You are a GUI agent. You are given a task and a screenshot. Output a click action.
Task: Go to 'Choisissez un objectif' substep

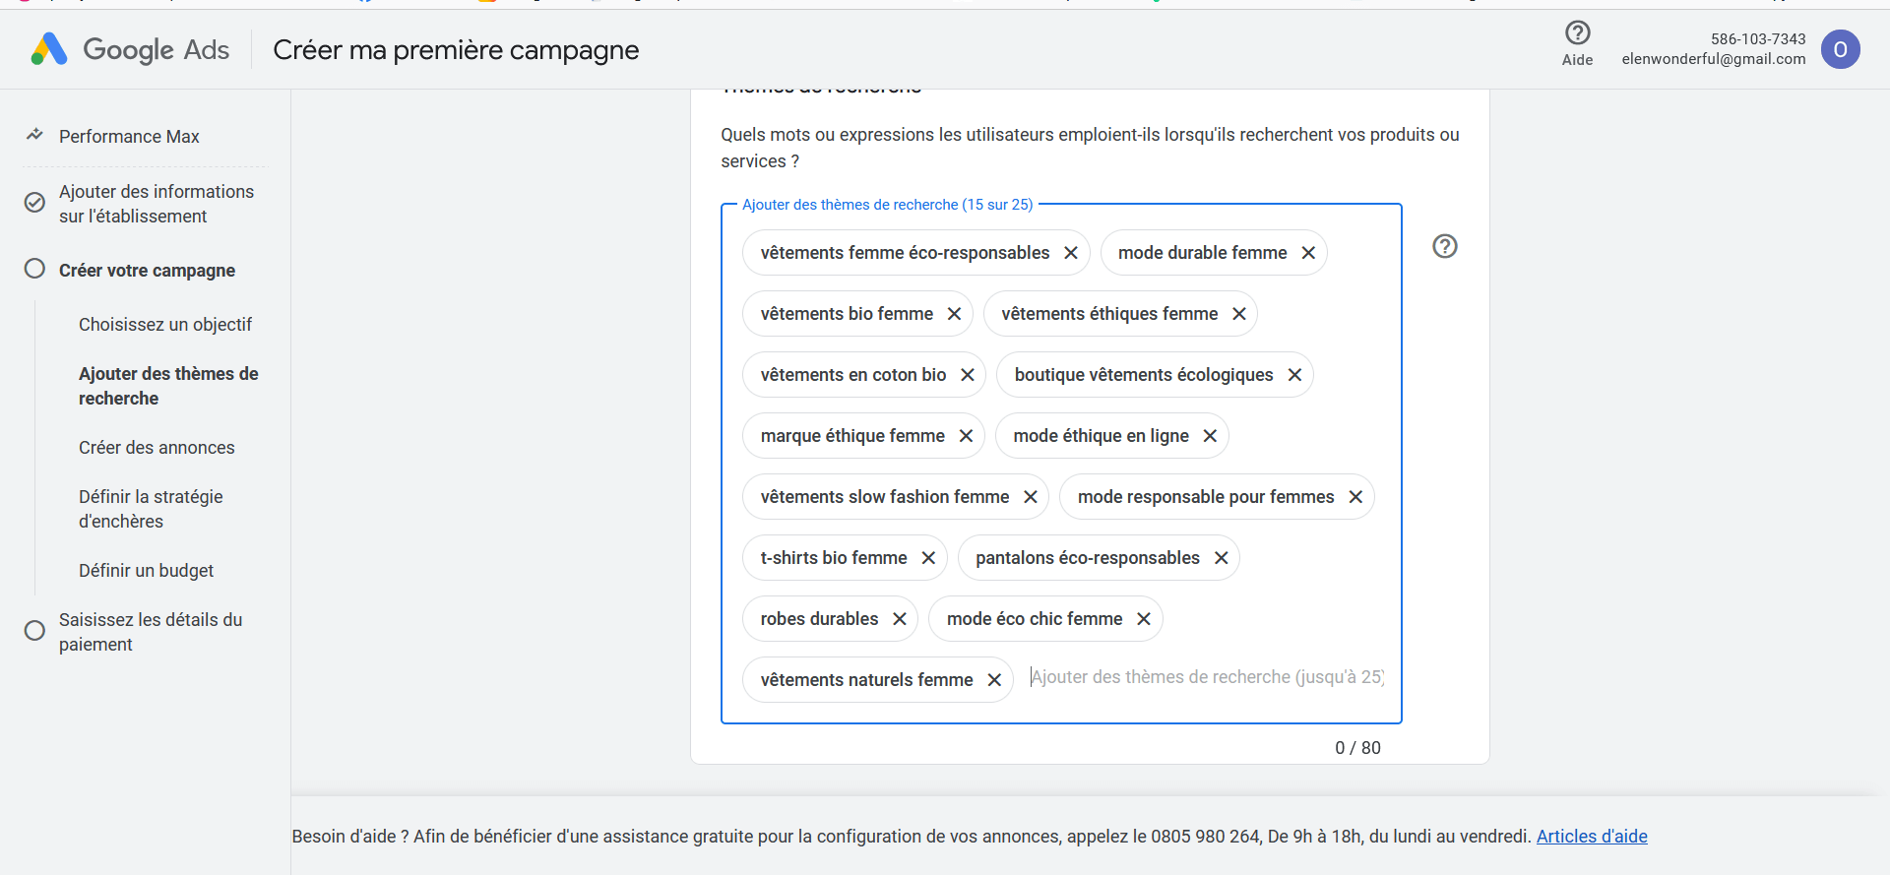[165, 325]
